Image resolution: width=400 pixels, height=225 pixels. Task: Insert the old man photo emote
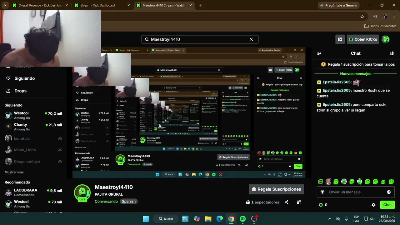click(x=328, y=182)
